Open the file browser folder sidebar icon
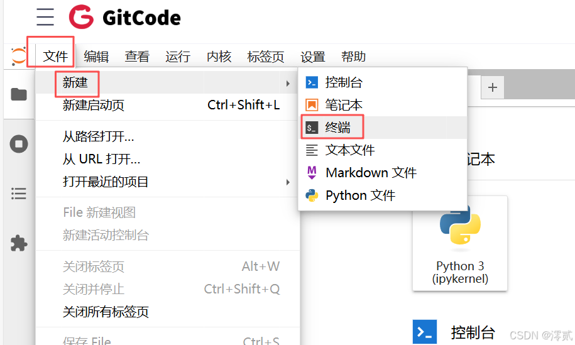Screen dimensions: 575x345 (19, 94)
